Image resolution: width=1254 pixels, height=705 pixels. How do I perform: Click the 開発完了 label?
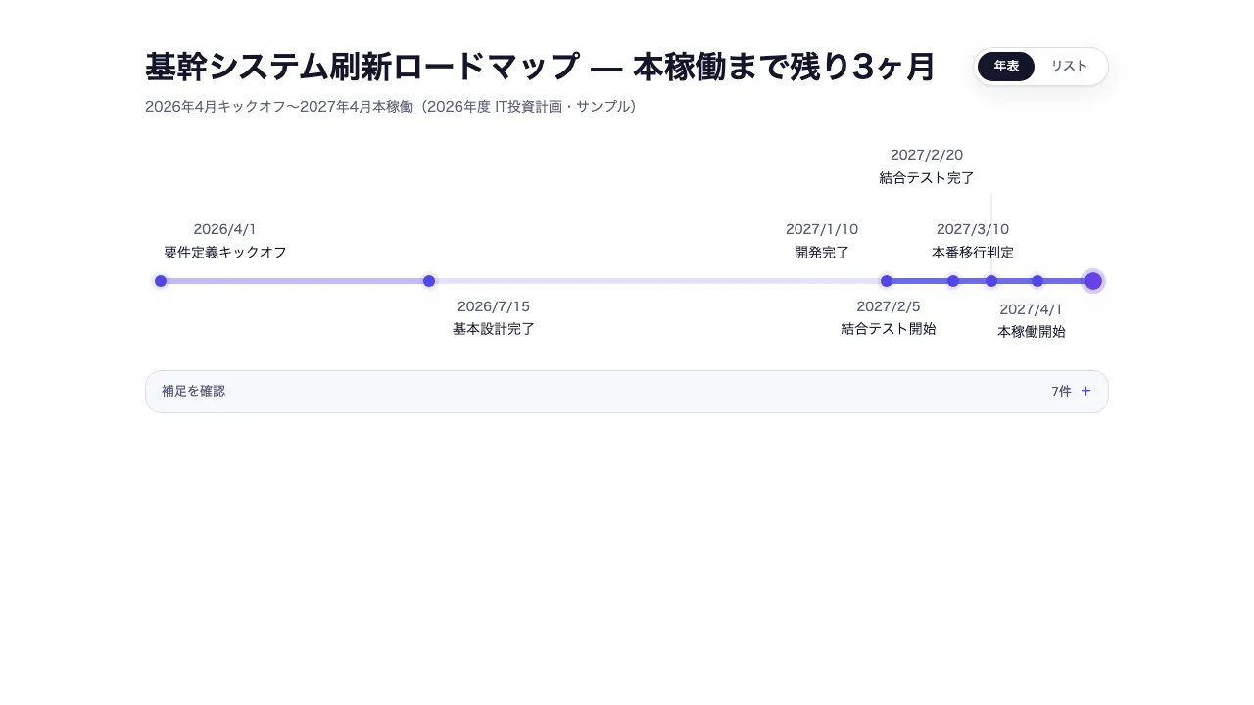pos(822,252)
